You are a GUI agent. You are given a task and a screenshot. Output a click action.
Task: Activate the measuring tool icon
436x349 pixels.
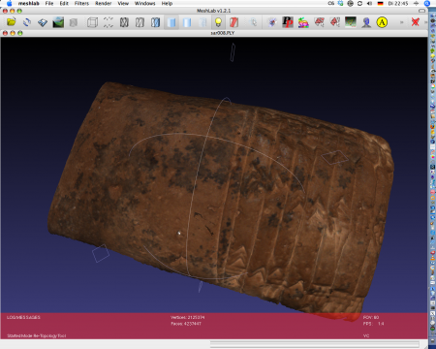click(x=272, y=22)
